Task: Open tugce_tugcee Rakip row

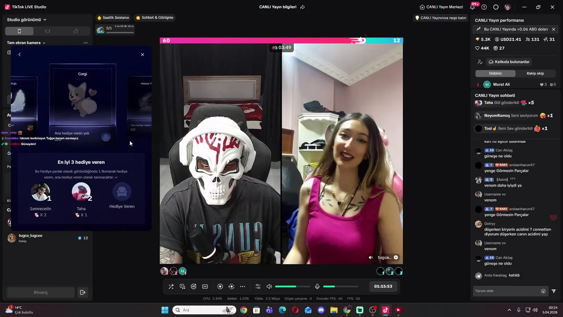Action: point(48,238)
